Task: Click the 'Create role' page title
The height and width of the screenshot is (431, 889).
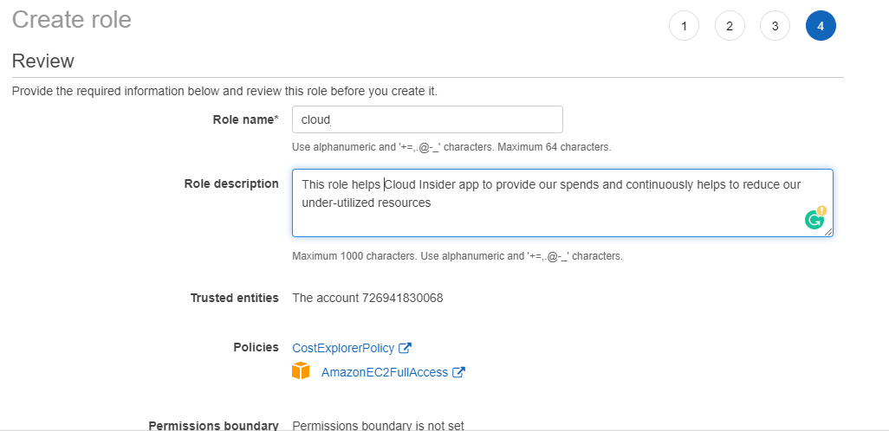Action: [x=71, y=20]
